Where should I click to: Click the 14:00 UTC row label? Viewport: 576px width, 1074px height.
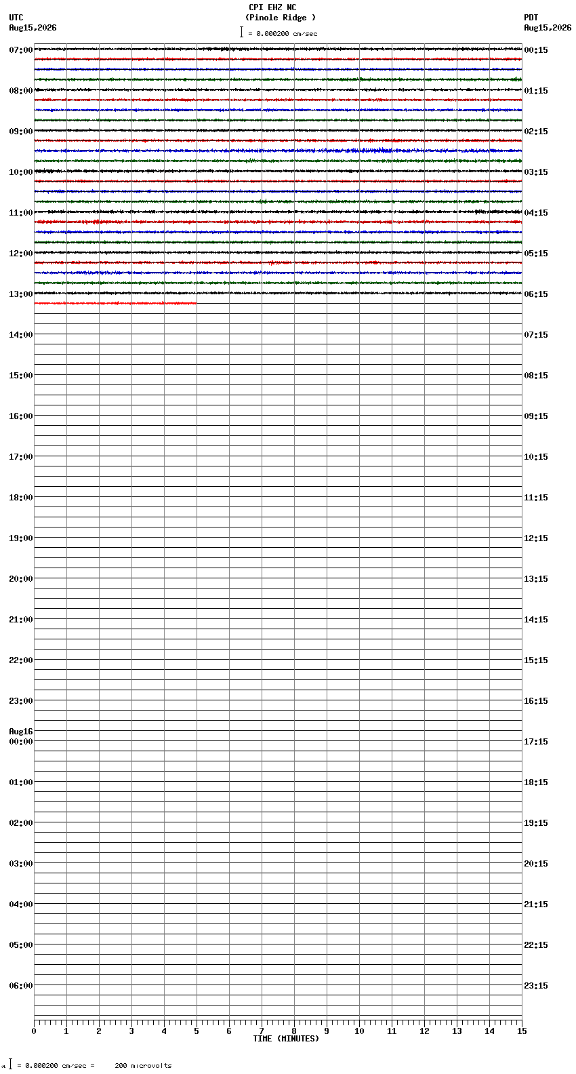(x=21, y=335)
